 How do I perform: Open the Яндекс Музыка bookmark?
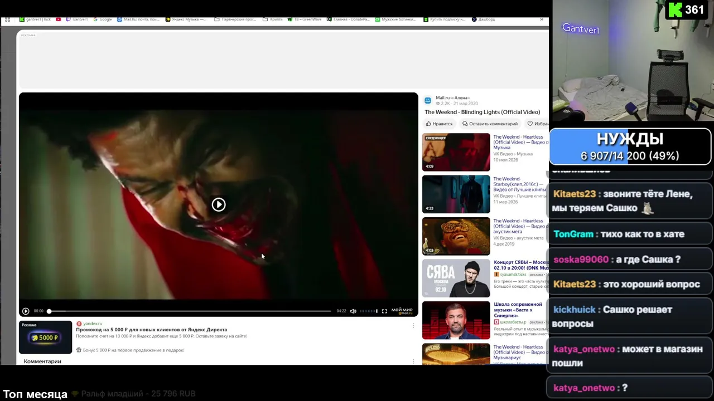(x=186, y=19)
